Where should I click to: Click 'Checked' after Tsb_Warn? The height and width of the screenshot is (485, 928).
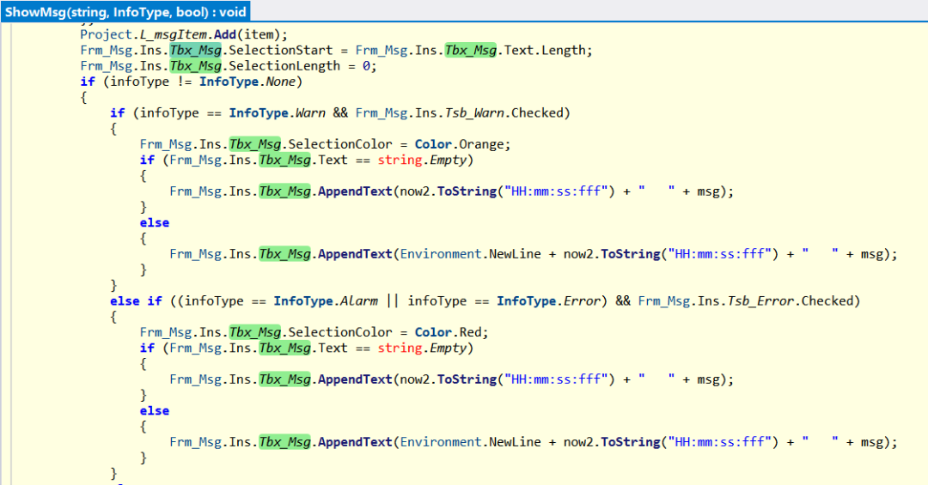point(537,113)
